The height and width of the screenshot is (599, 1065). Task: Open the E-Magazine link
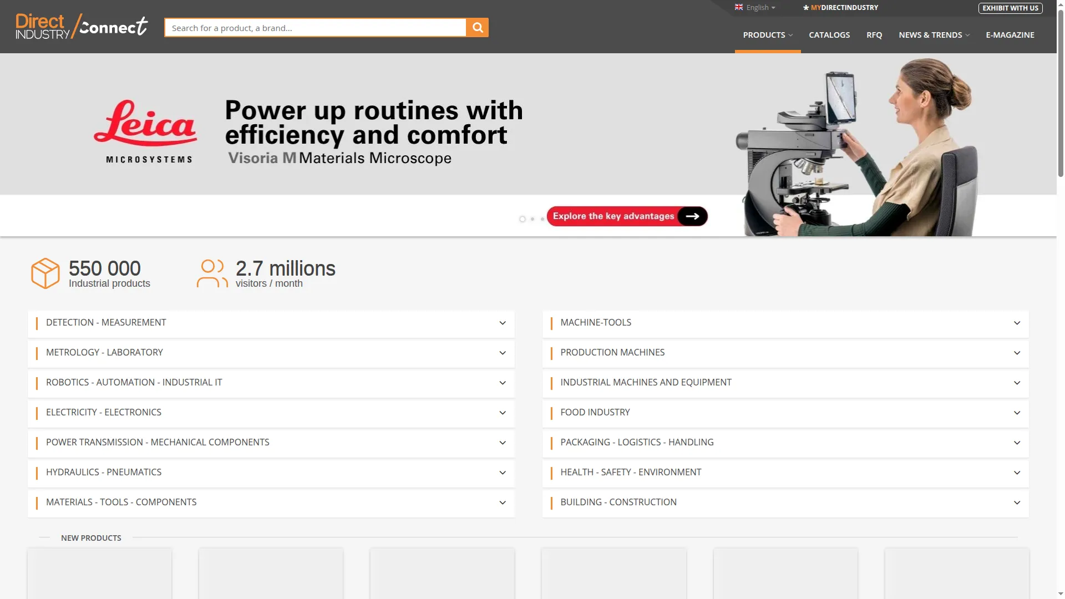coord(1010,35)
